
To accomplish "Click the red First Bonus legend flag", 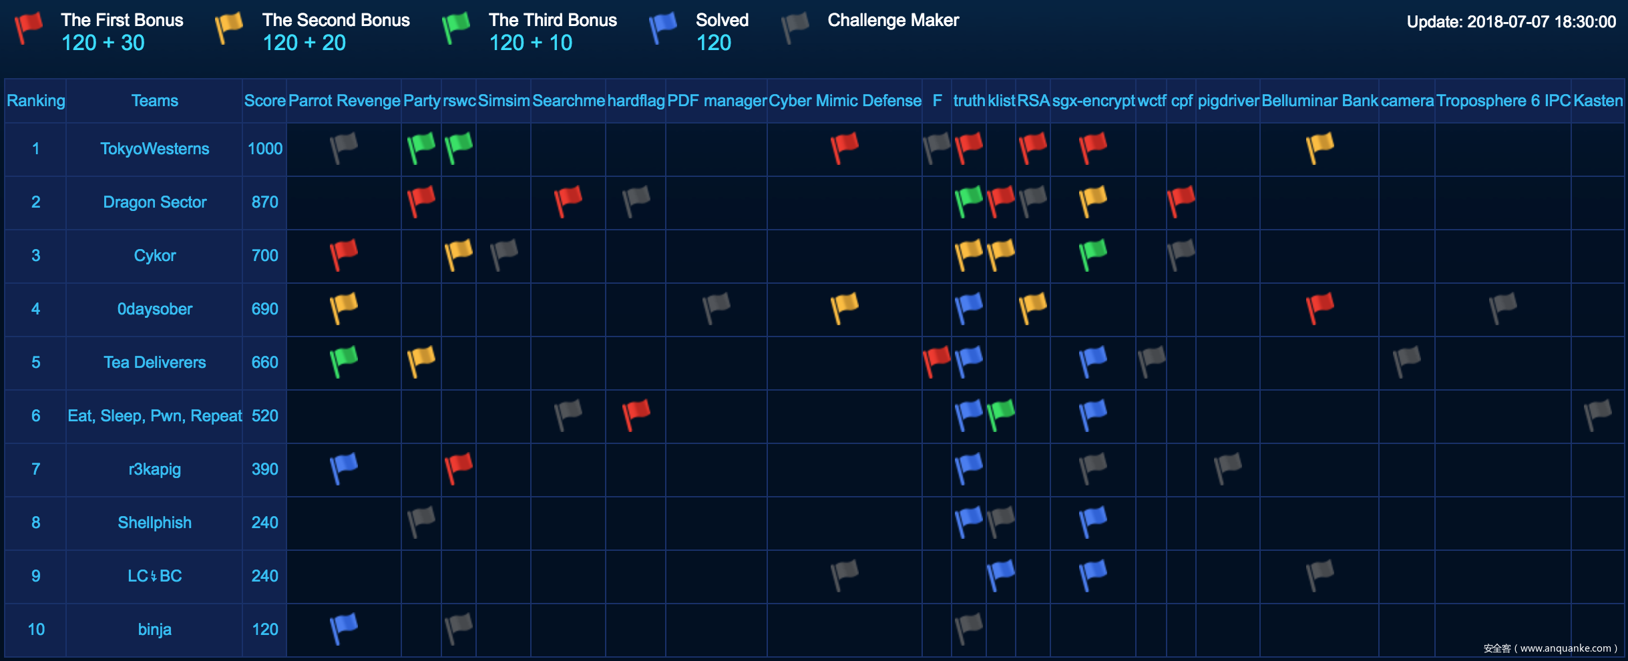I will point(29,29).
